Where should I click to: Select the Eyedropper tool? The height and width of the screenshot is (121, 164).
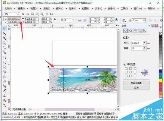pyautogui.click(x=4, y=91)
